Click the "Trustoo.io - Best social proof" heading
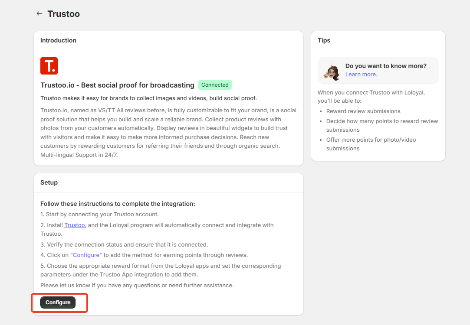 (117, 85)
